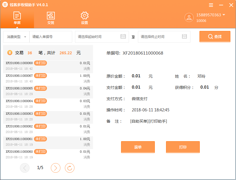Viewport: 236px width, 180px height.
Task: Click the 请选择终止时间 field
Action: tap(164, 37)
